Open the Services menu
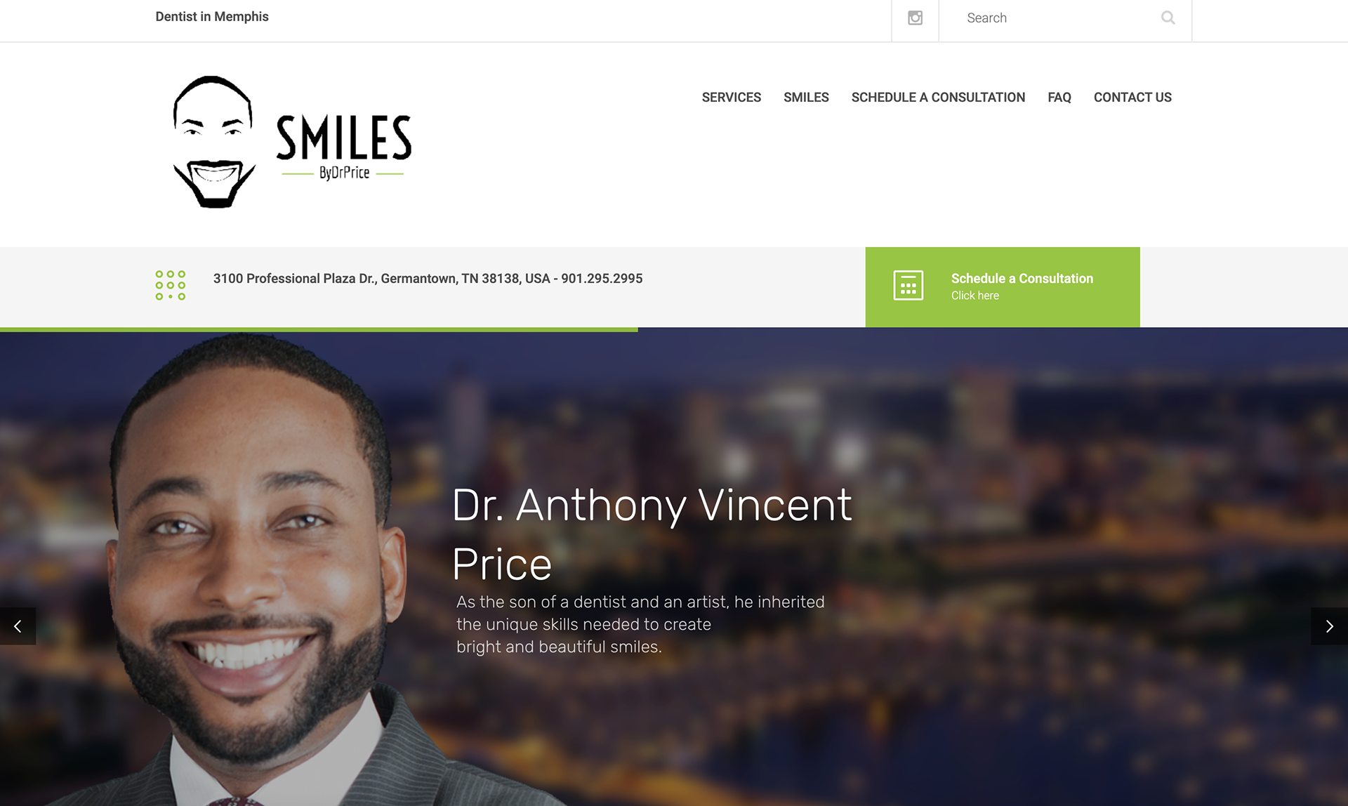This screenshot has height=806, width=1348. point(731,98)
